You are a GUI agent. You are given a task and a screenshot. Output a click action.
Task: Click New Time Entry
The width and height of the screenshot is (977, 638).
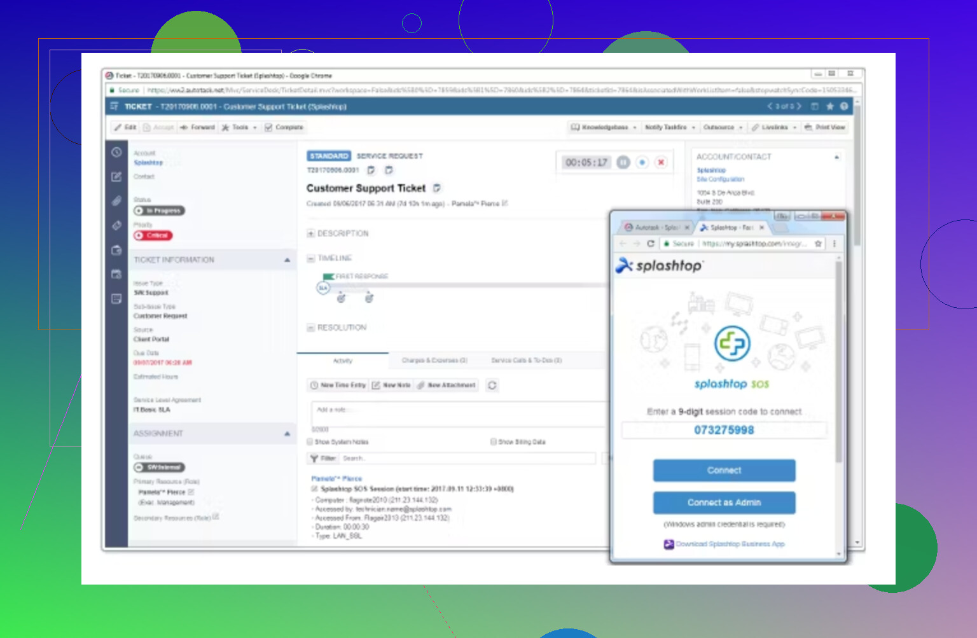(338, 385)
